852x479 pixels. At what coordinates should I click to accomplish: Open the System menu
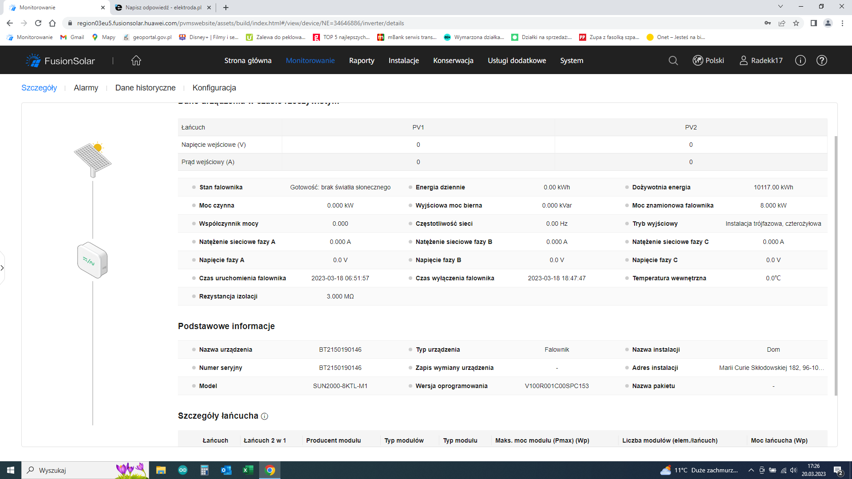pyautogui.click(x=572, y=60)
